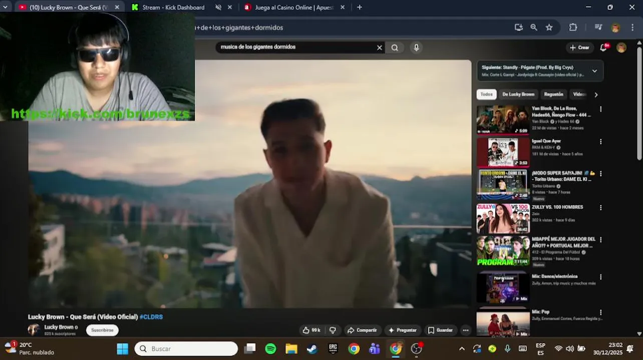This screenshot has height=360, width=643.
Task: Open Task View on the taskbar
Action: [250, 348]
